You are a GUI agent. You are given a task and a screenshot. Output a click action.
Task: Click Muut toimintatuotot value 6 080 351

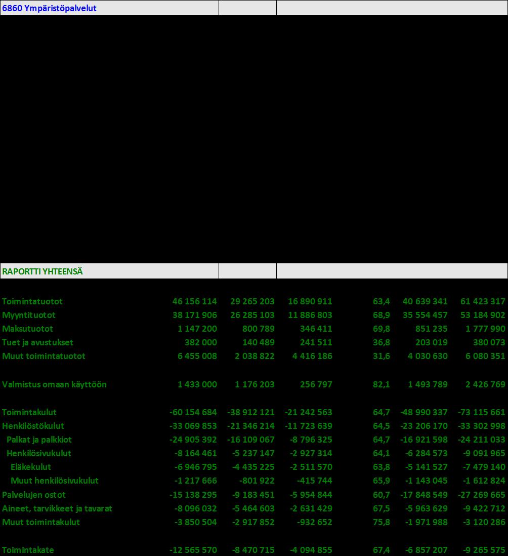485,356
